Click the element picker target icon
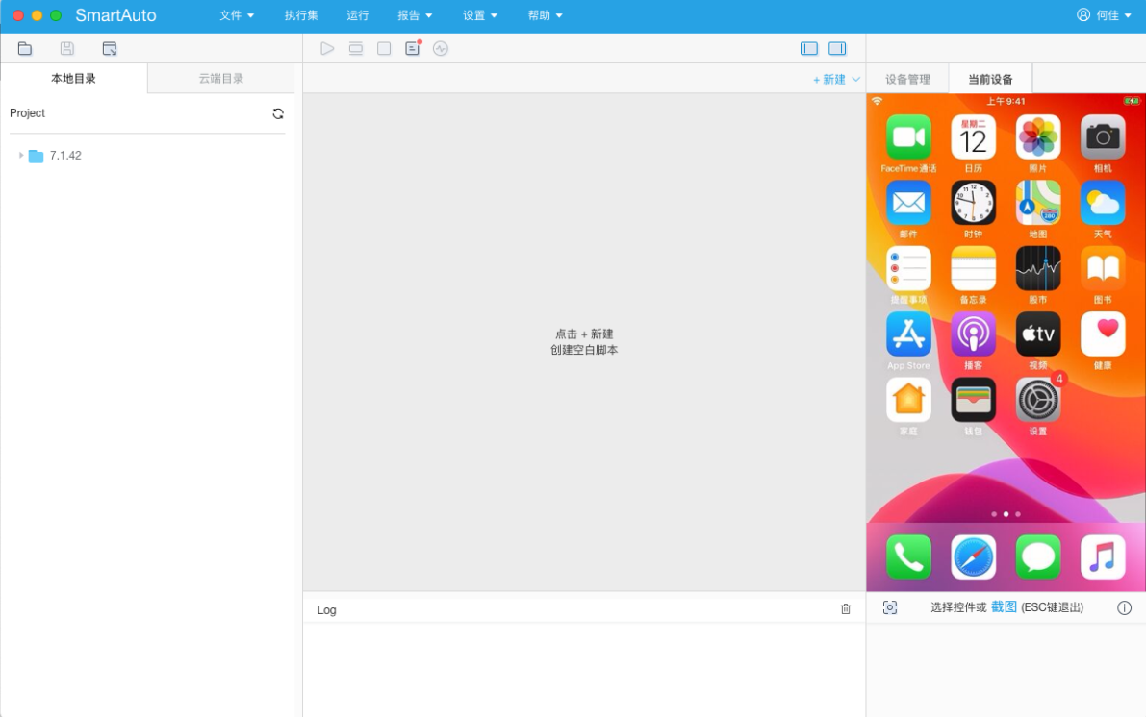Viewport: 1146px width, 717px height. (889, 607)
